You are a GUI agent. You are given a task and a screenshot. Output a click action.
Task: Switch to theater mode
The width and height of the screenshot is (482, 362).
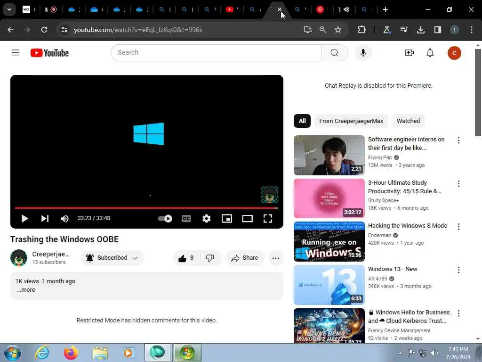[248, 219]
